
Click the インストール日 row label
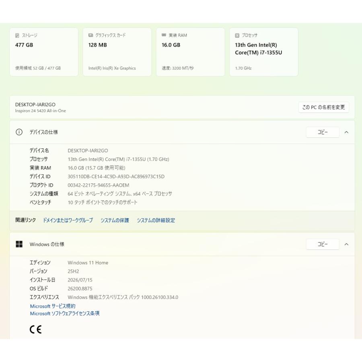coord(43,280)
